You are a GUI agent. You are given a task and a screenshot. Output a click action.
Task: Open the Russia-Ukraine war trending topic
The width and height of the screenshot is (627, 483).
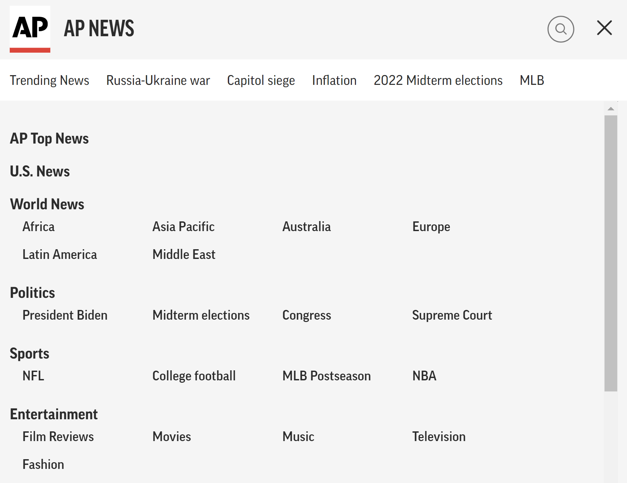coord(158,80)
